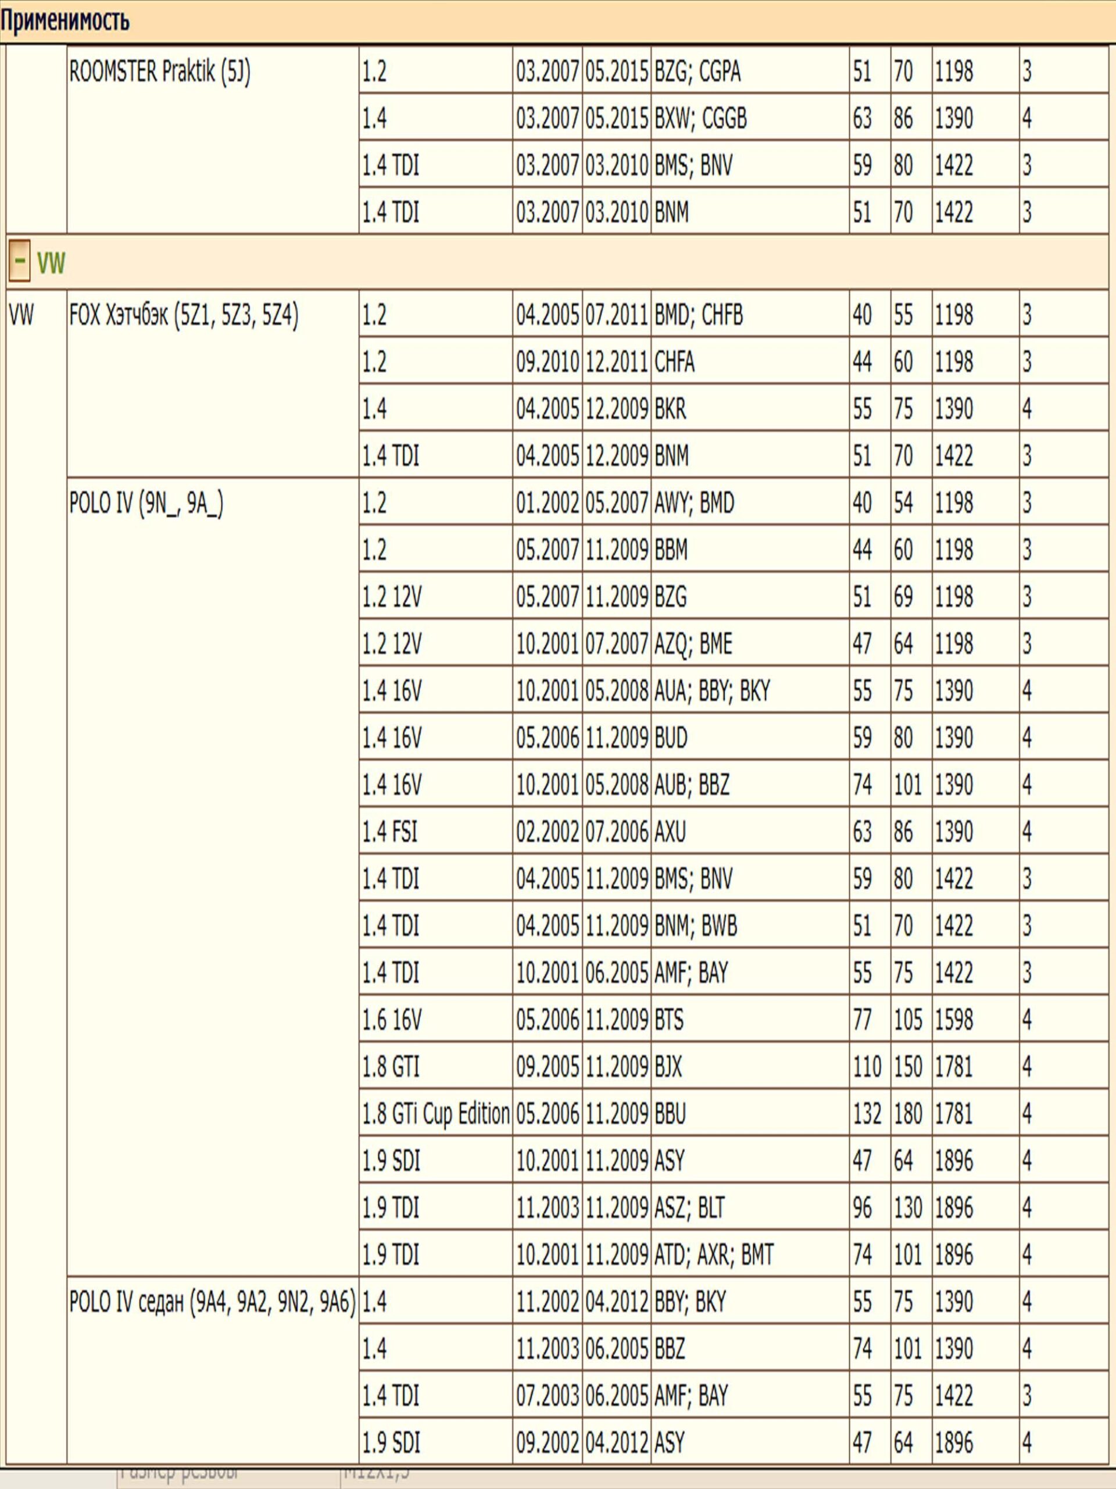This screenshot has width=1116, height=1489.
Task: Click the green VW group header label
Action: point(51,262)
